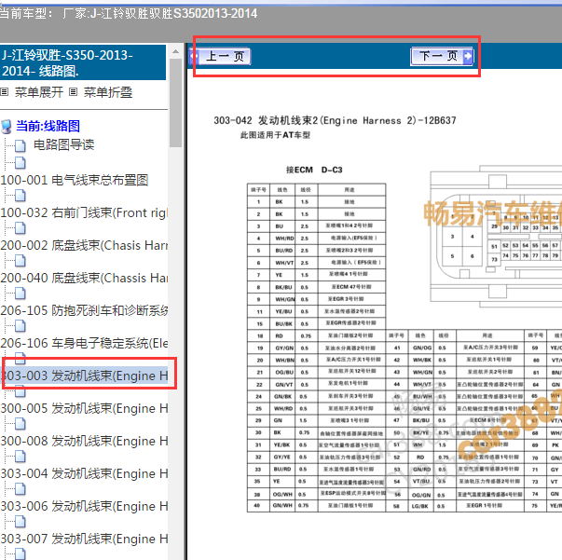
Task: Click page icon above 303-007 发动机线束
Action: click(x=21, y=521)
